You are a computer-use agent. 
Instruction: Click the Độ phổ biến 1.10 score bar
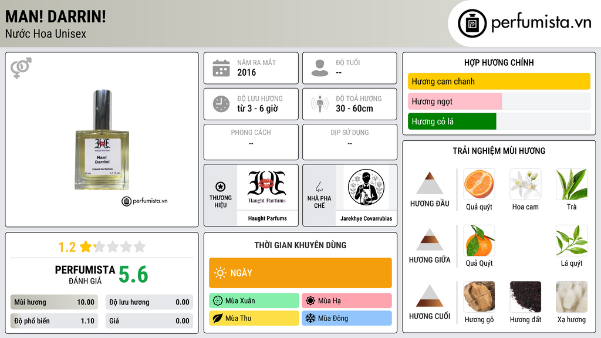coord(54,321)
